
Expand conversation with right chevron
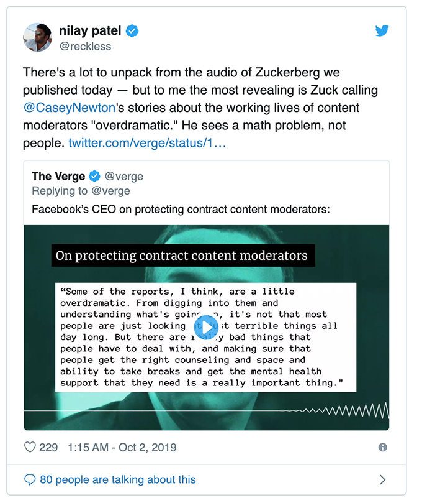pyautogui.click(x=382, y=479)
